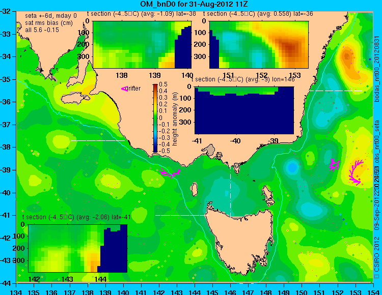Screen dimensions: 382x295
Task: Click the section title with lon=146
Action: [243, 79]
